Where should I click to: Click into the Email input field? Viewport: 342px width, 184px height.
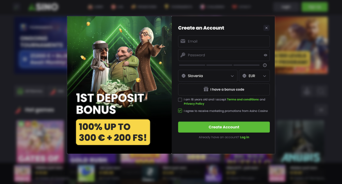[x=224, y=41]
